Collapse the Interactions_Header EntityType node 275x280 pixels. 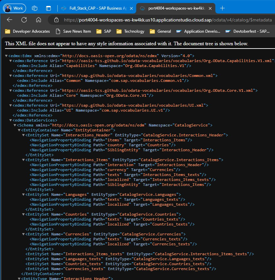[x=19, y=279]
